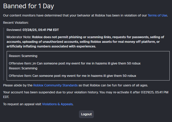Open the Terms of Use link
The image size is (172, 122).
[157, 15]
